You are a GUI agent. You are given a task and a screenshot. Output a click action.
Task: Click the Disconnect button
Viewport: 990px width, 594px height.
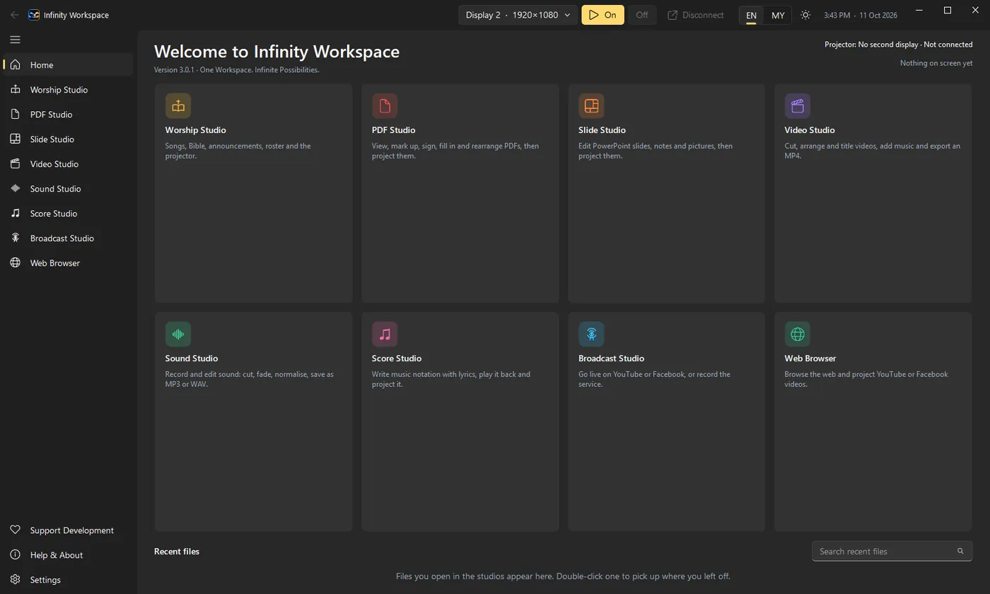[696, 15]
